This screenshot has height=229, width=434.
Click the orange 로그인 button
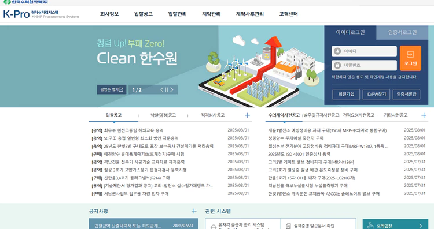point(410,58)
